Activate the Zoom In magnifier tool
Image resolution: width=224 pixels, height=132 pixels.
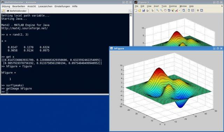coord(157,10)
